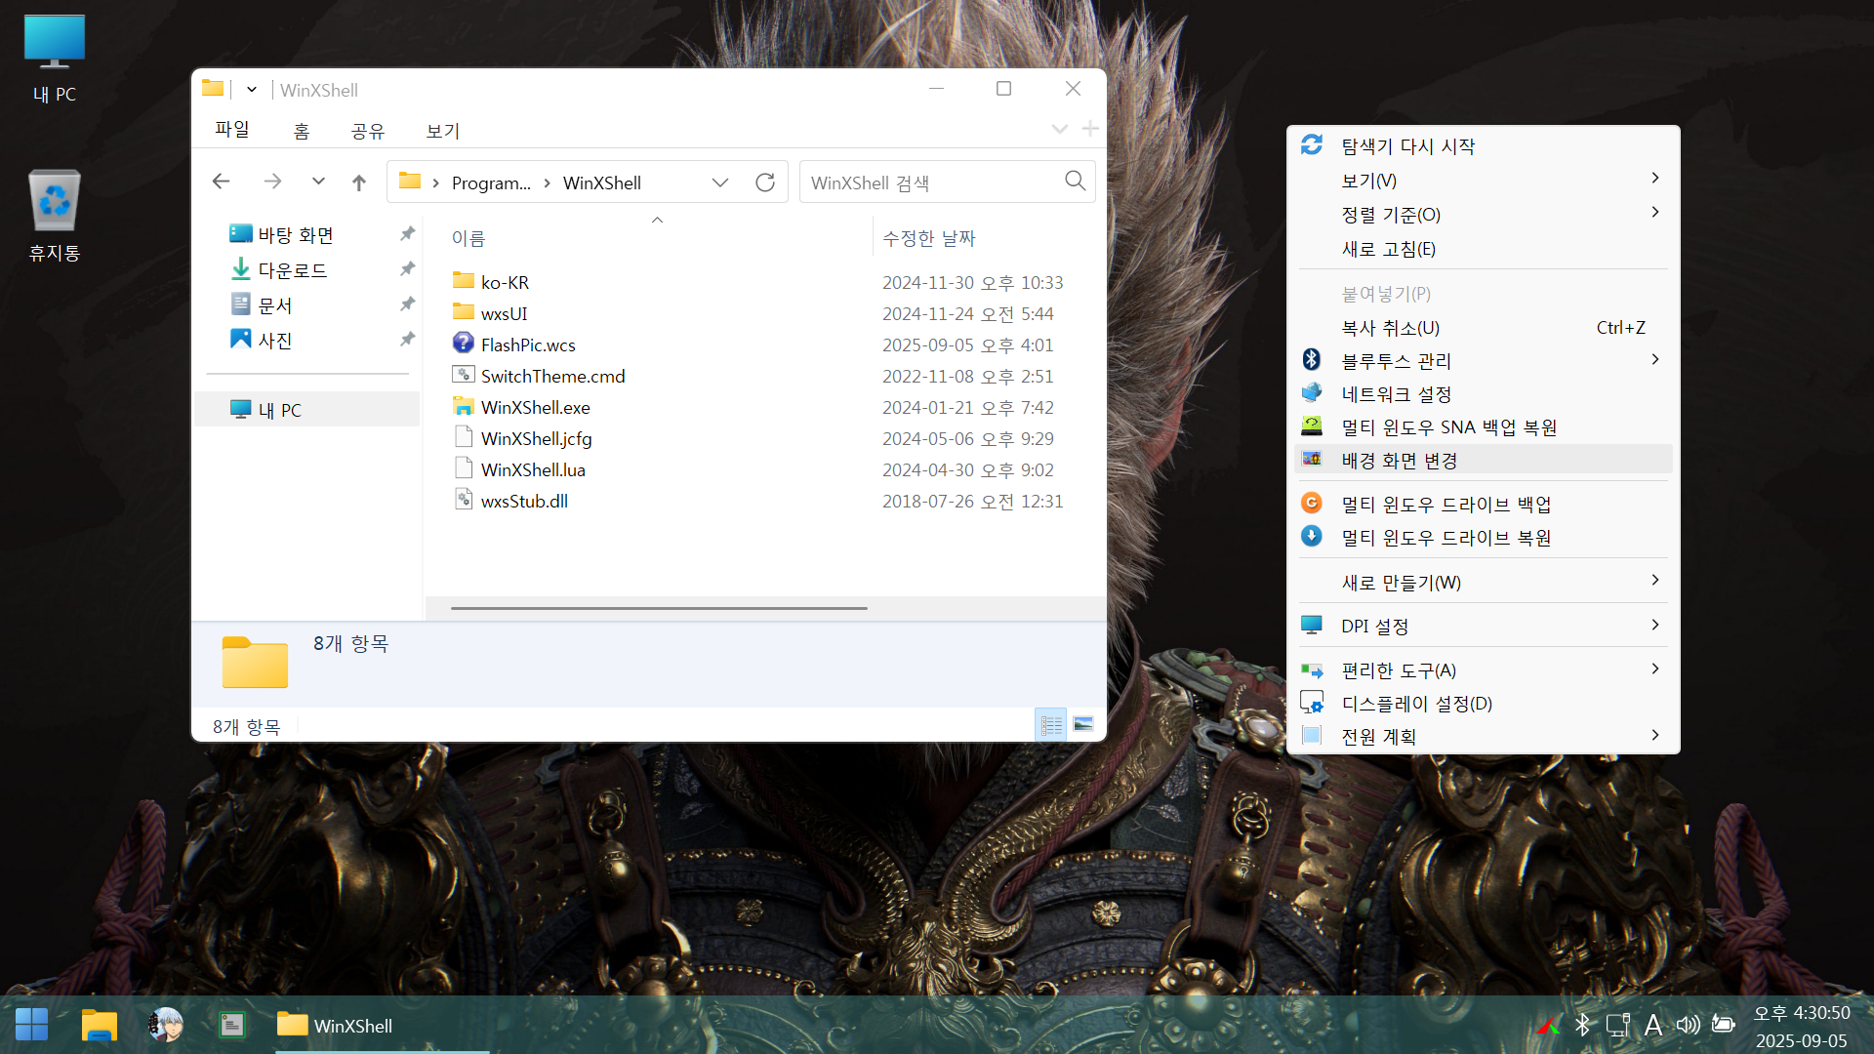Viewport: 1874px width, 1054px height.
Task: Open the recent locations chevron
Action: tap(318, 182)
